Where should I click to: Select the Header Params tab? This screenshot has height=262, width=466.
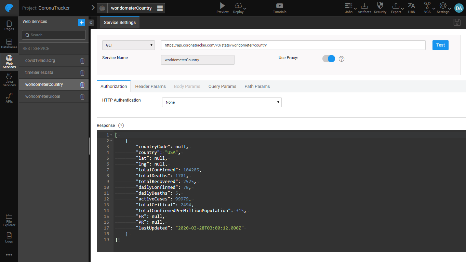point(150,86)
